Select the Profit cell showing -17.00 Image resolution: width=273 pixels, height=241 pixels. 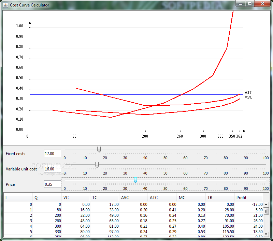249,205
